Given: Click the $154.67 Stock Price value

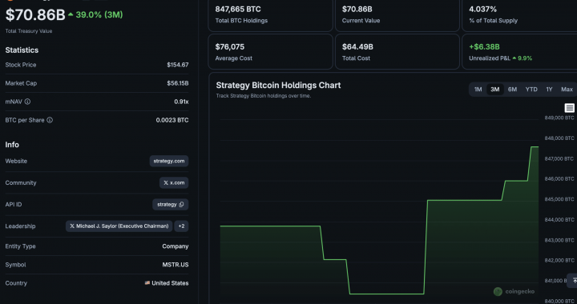Looking at the screenshot, I should 177,65.
